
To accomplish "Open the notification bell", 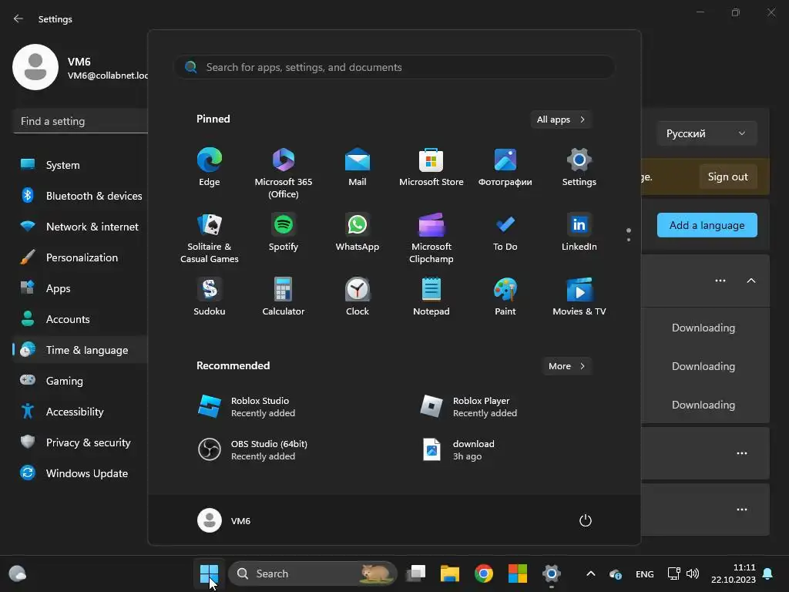I will [768, 573].
